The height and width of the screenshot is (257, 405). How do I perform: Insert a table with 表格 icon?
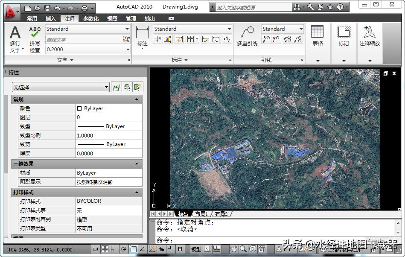pos(318,35)
